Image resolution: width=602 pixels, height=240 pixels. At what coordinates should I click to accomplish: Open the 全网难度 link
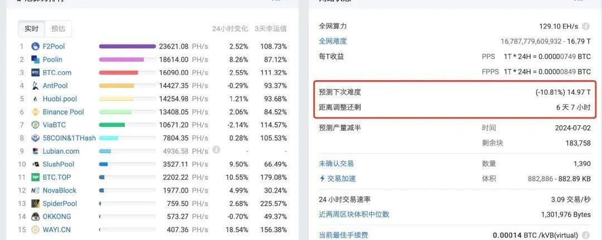pos(333,41)
